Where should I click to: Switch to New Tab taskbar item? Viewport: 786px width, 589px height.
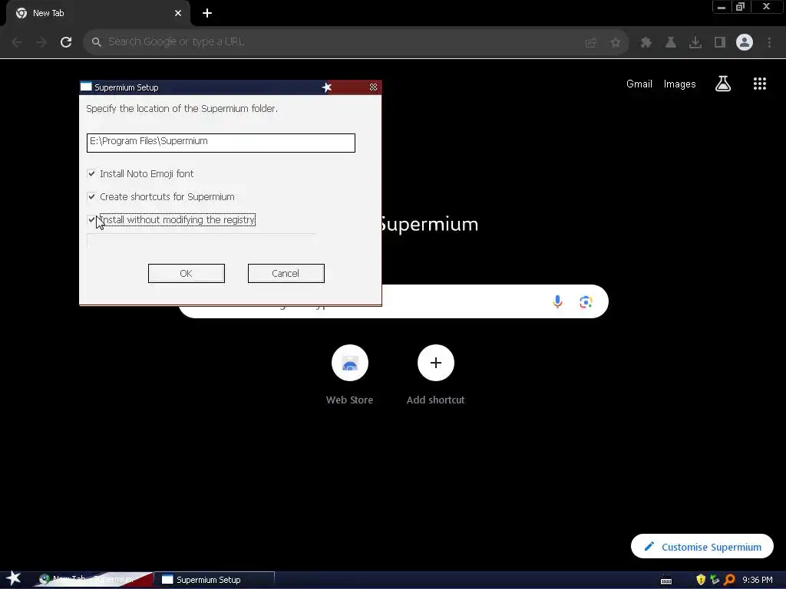[93, 580]
